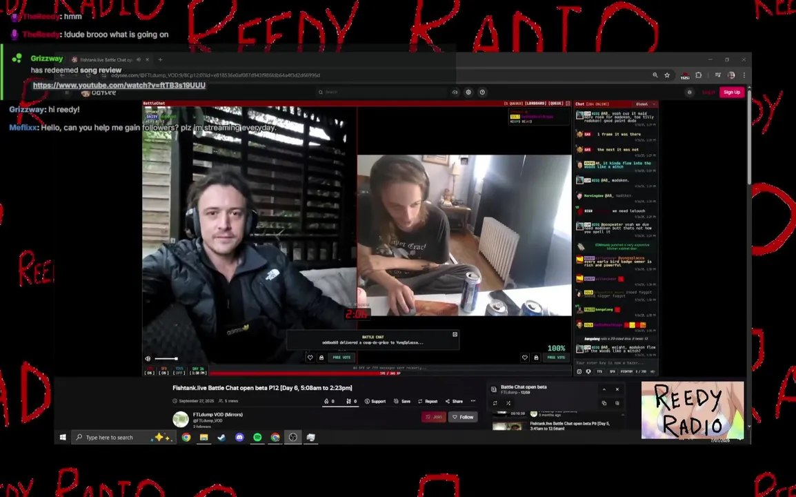Click the left player's lock icon
The image size is (796, 497).
pos(321,358)
